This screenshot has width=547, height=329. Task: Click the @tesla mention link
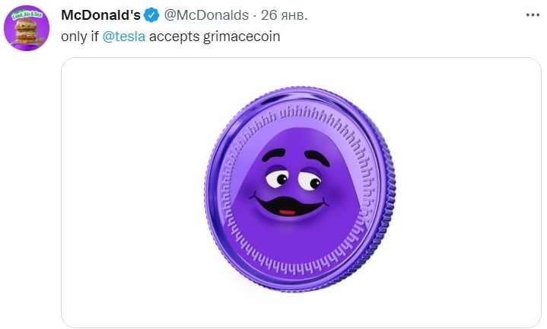tap(123, 37)
